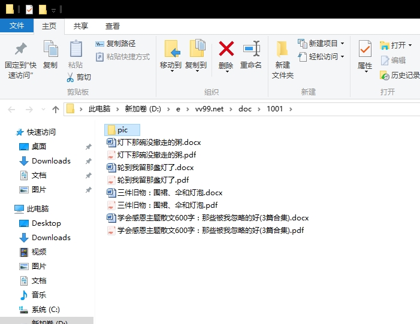Rename the selected item
The width and height of the screenshot is (420, 324).
pyautogui.click(x=250, y=54)
